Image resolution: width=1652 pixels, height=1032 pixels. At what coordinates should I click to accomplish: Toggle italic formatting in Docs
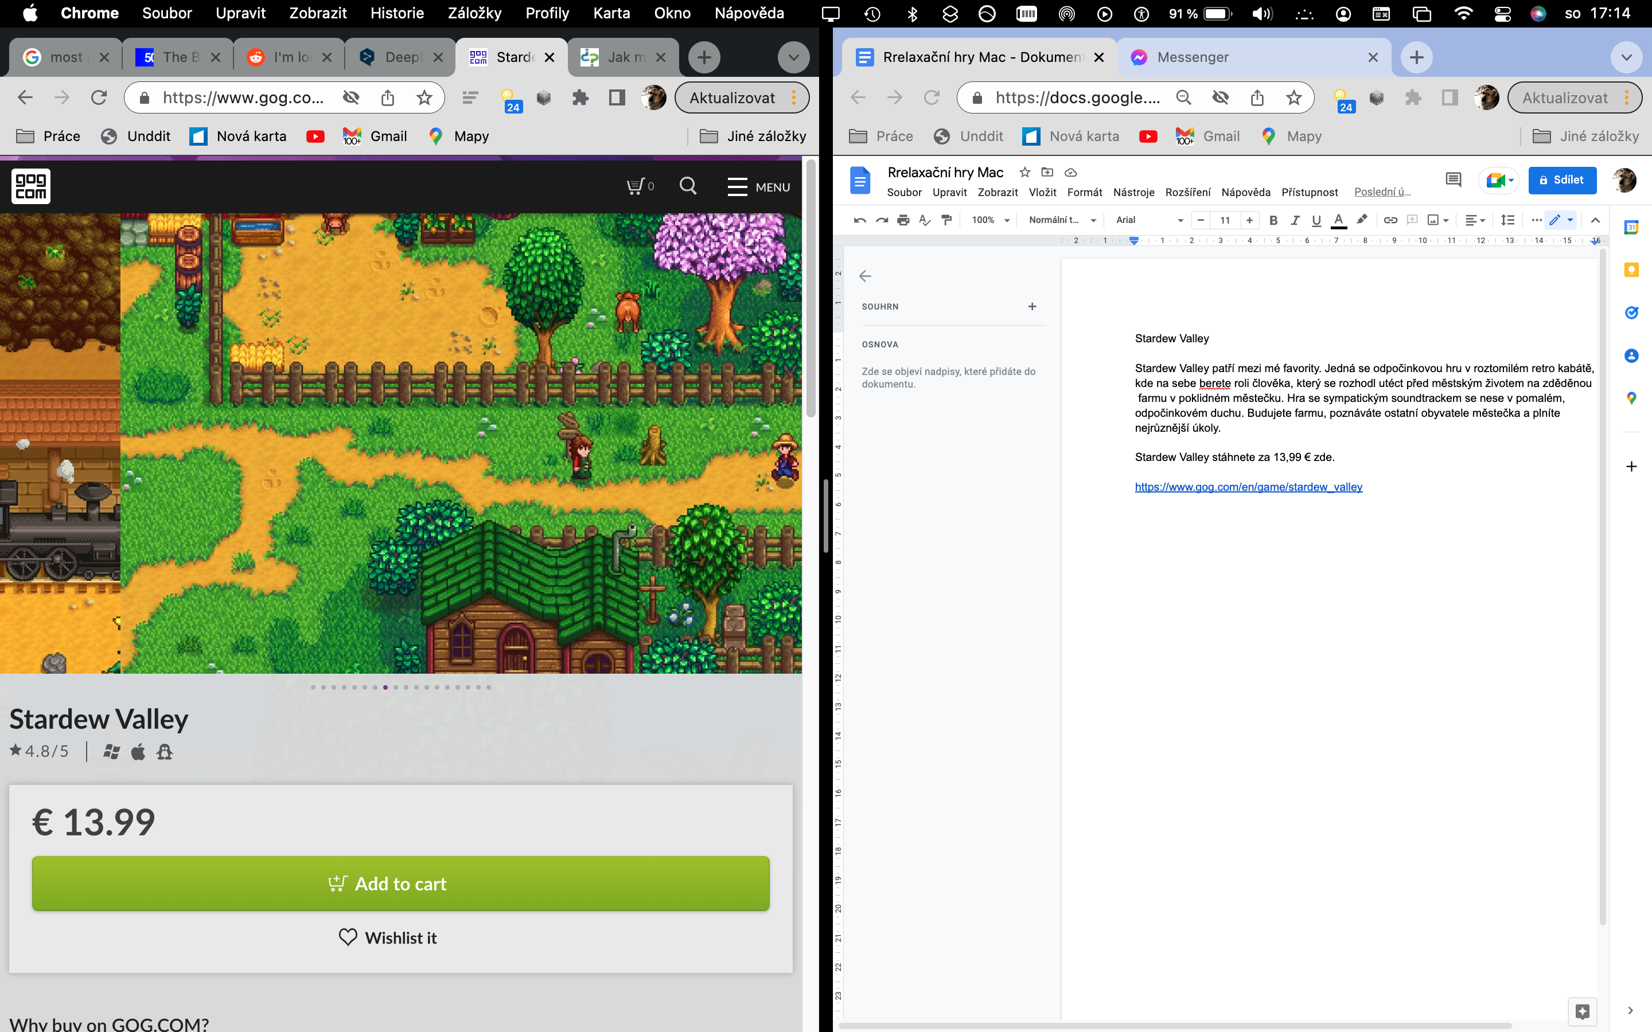click(1294, 220)
